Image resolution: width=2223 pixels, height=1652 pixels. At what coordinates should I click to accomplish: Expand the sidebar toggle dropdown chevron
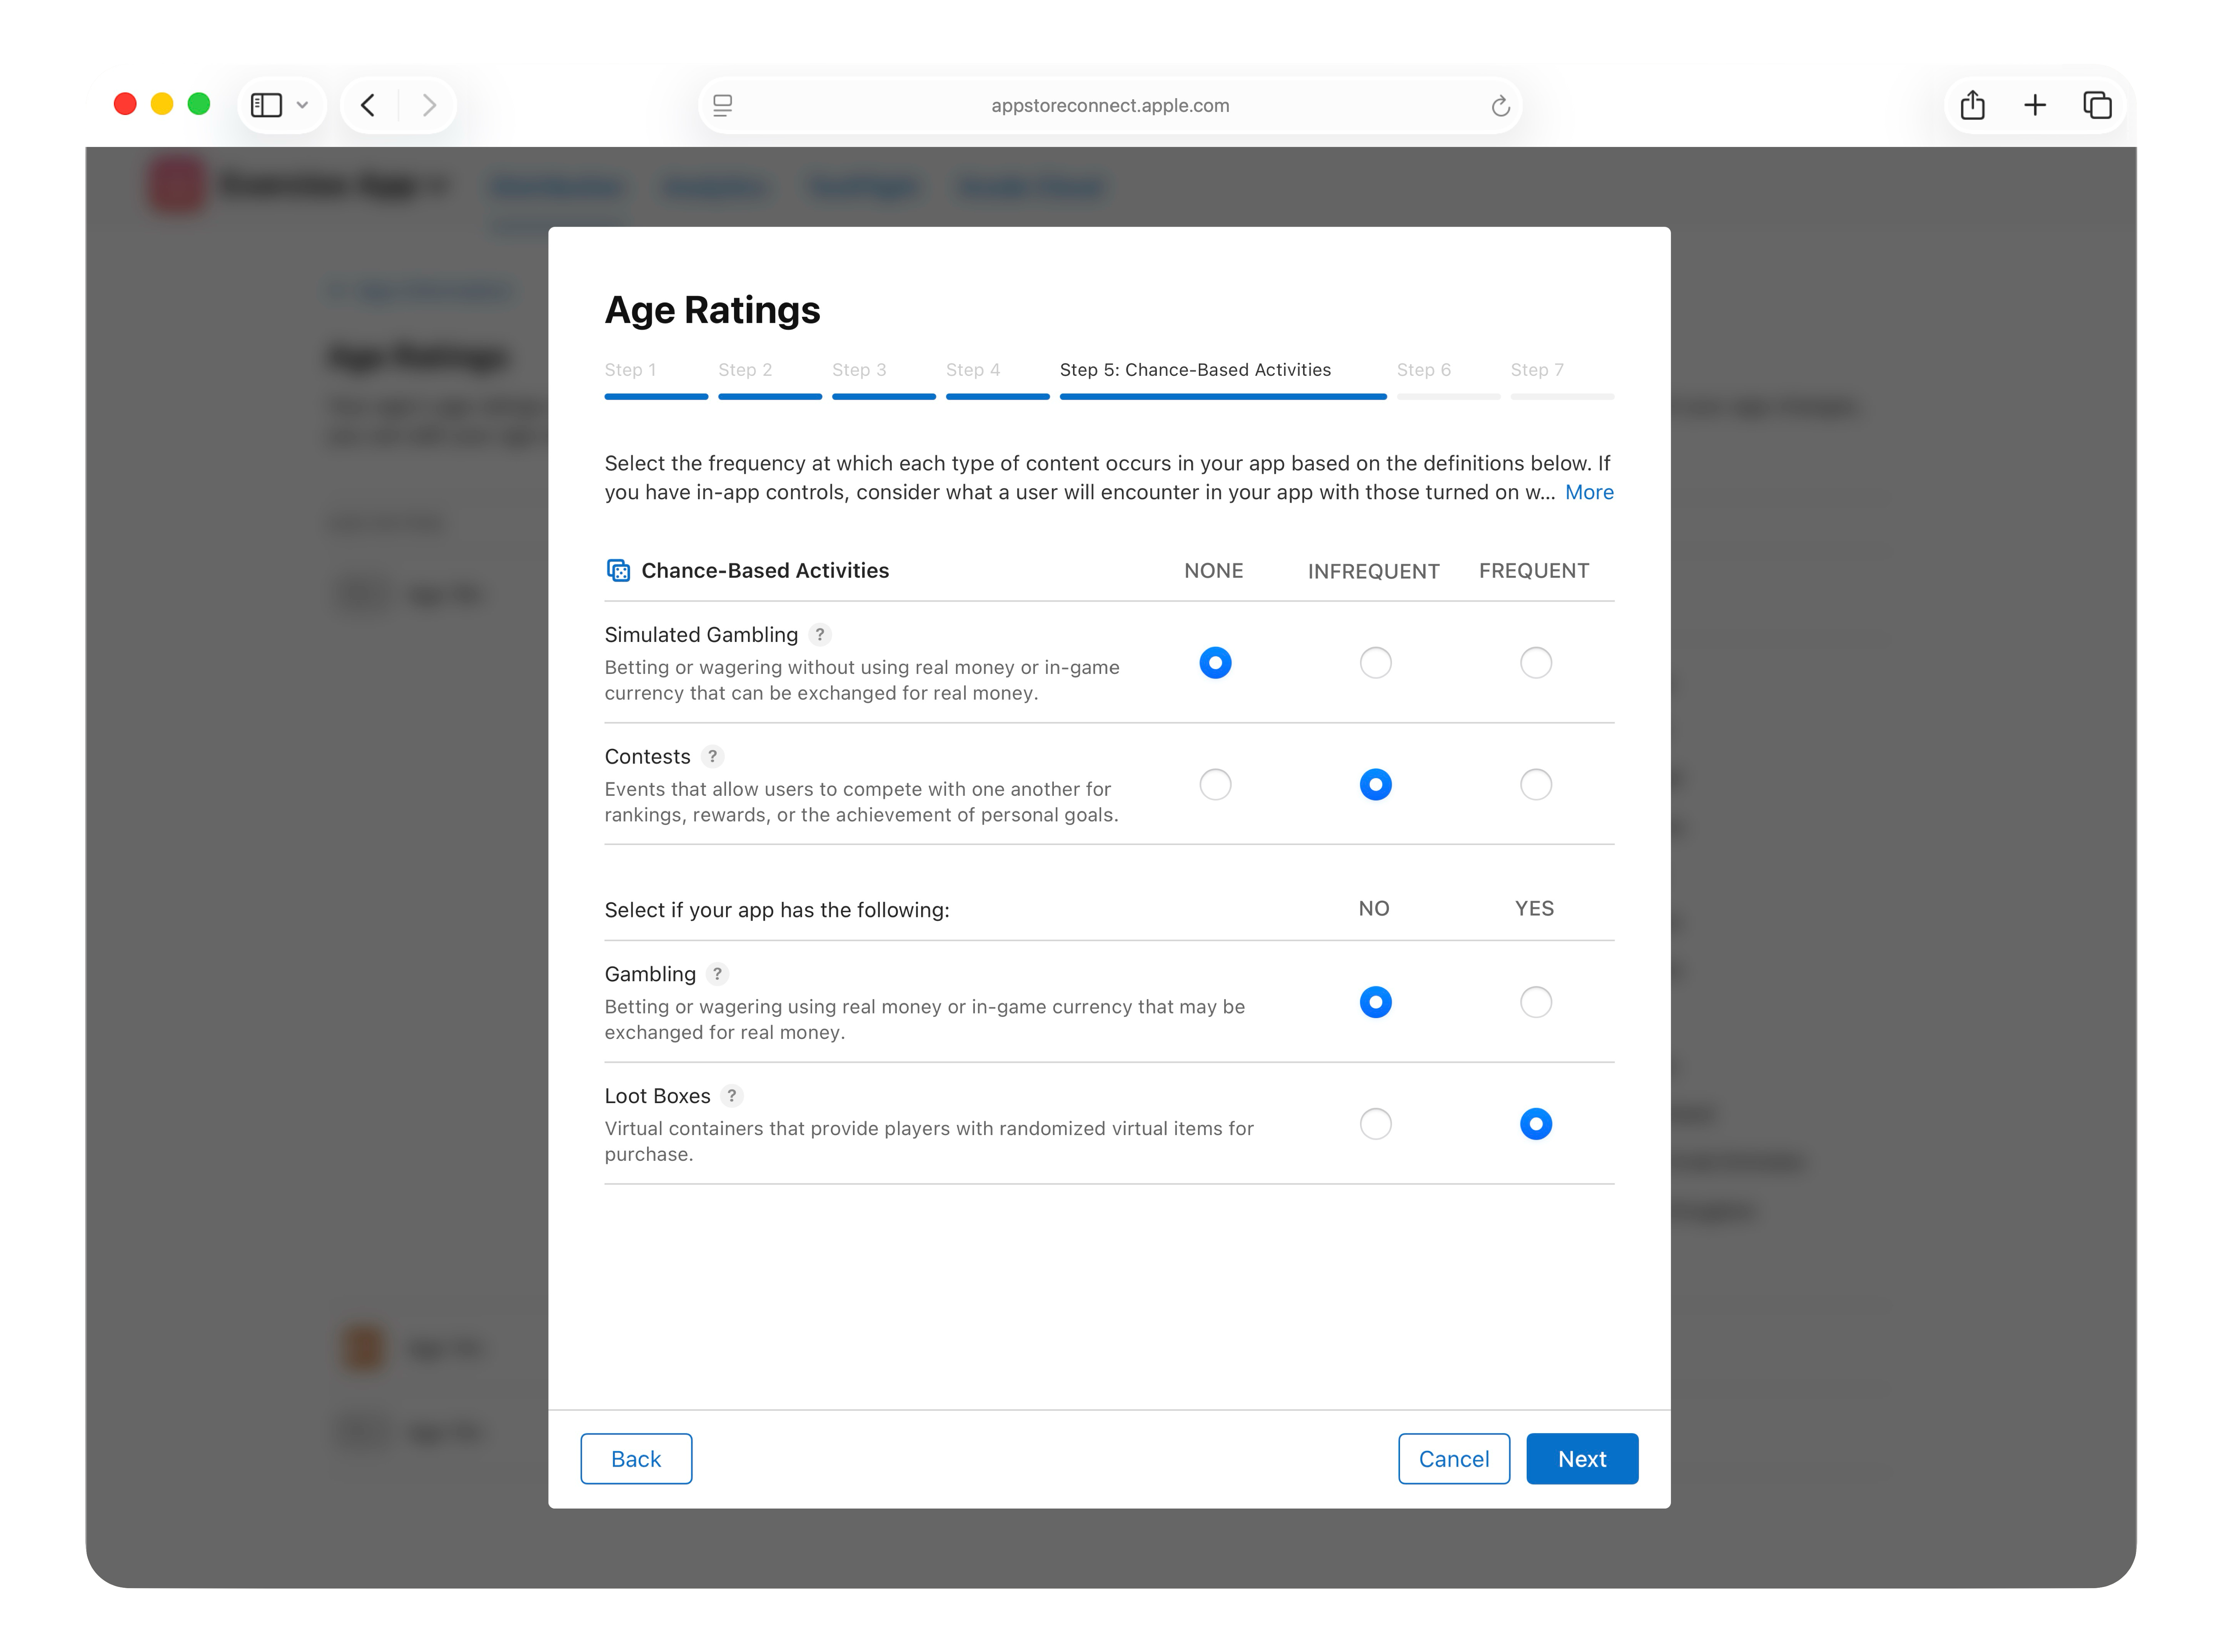pos(302,105)
